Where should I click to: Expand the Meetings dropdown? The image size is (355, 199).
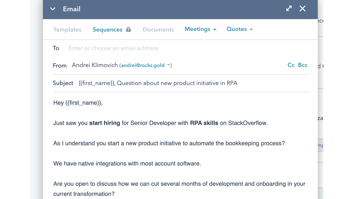point(200,29)
